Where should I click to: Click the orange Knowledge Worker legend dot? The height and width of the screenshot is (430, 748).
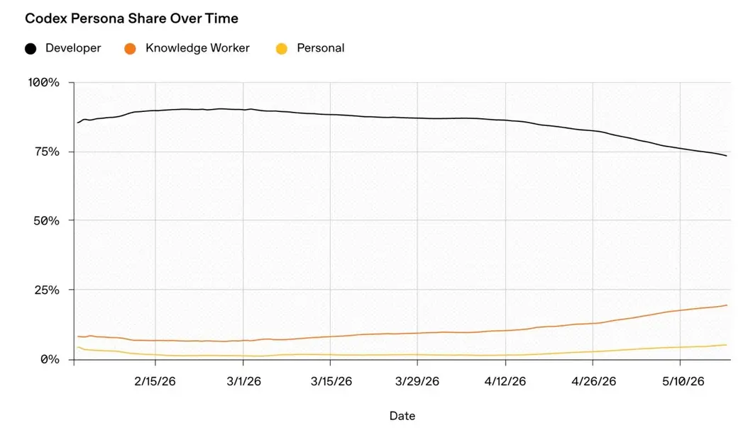tap(130, 49)
